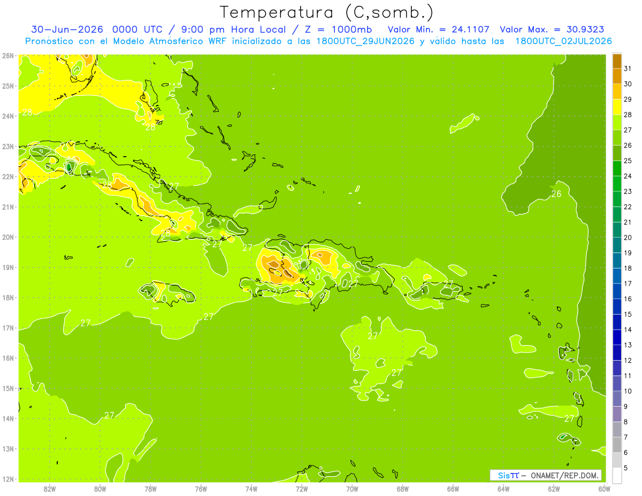The height and width of the screenshot is (496, 642).
Task: Select the "Z = 1000mb" level text
Action: point(338,29)
